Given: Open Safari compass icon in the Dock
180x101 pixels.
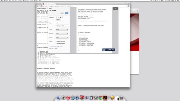Looking at the screenshot, I should [x=73, y=98].
